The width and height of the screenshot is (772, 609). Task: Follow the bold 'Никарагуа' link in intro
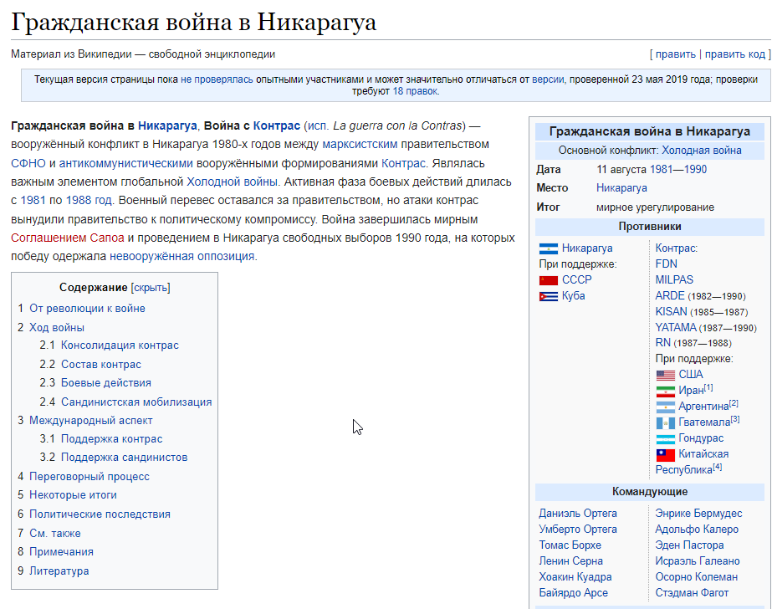tap(167, 125)
